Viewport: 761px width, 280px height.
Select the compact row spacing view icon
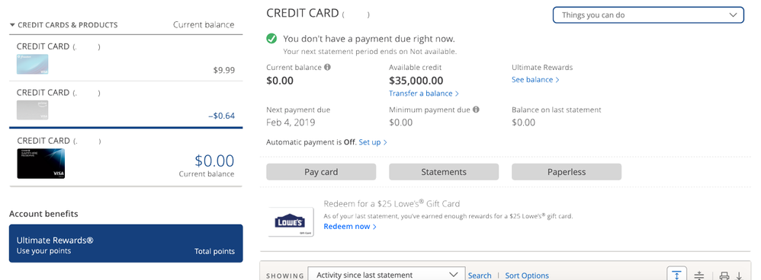pos(699,275)
